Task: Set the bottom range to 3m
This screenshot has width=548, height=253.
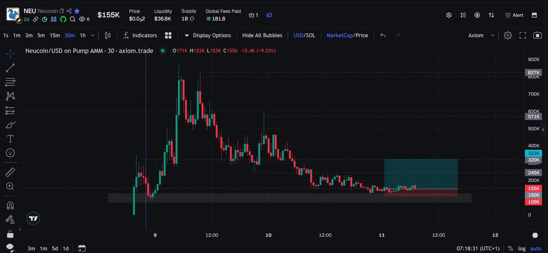Action: 31,248
